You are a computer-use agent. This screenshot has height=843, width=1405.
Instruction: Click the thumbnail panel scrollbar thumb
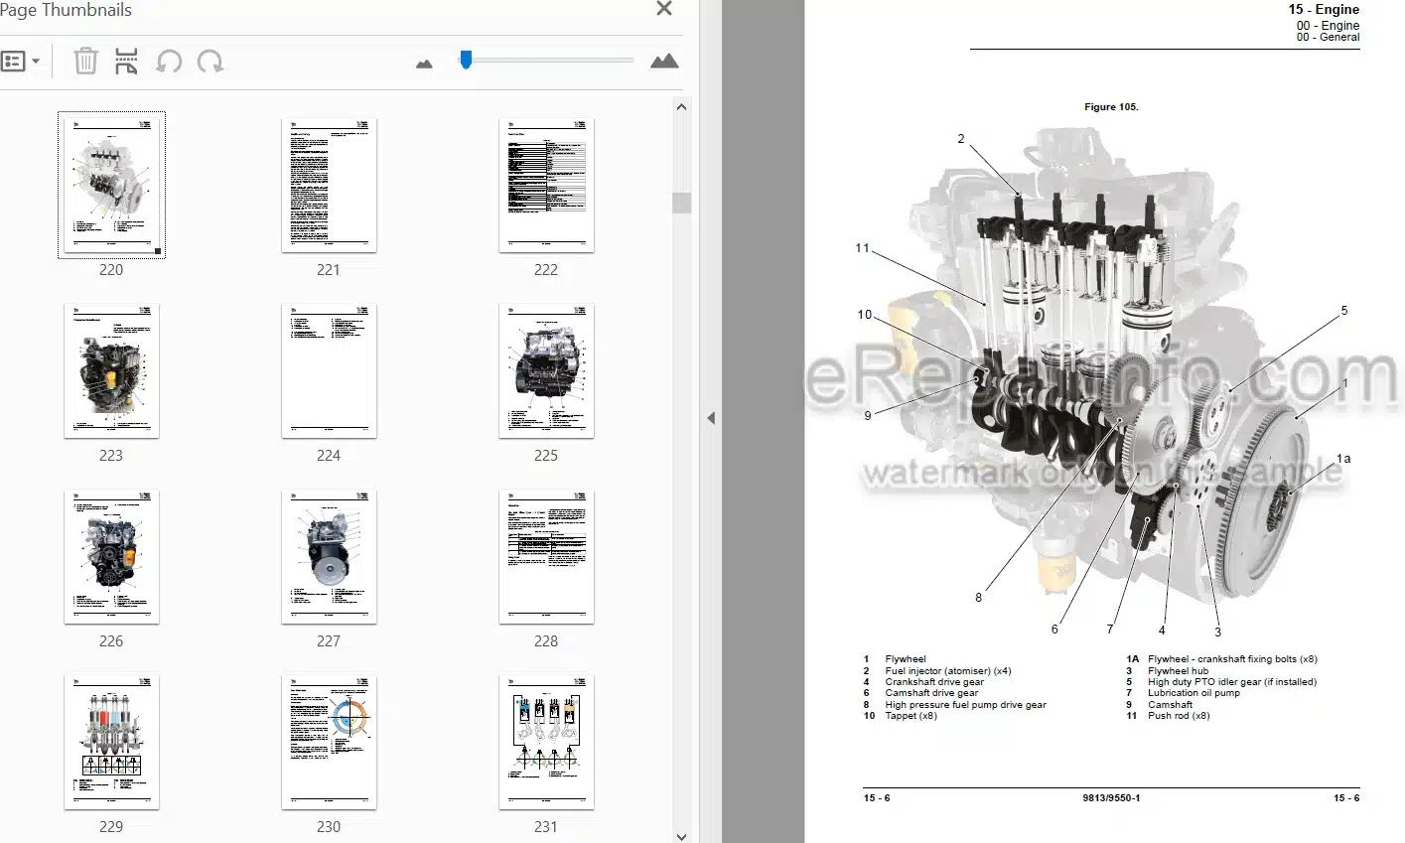(x=681, y=203)
